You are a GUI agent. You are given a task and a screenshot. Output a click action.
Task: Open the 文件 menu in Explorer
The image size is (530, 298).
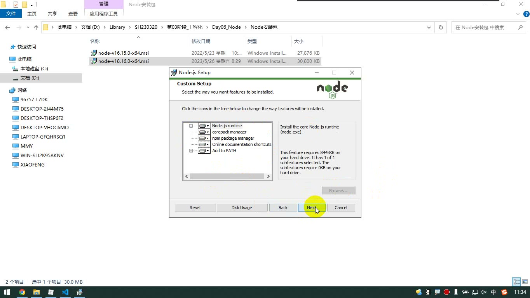coord(11,14)
